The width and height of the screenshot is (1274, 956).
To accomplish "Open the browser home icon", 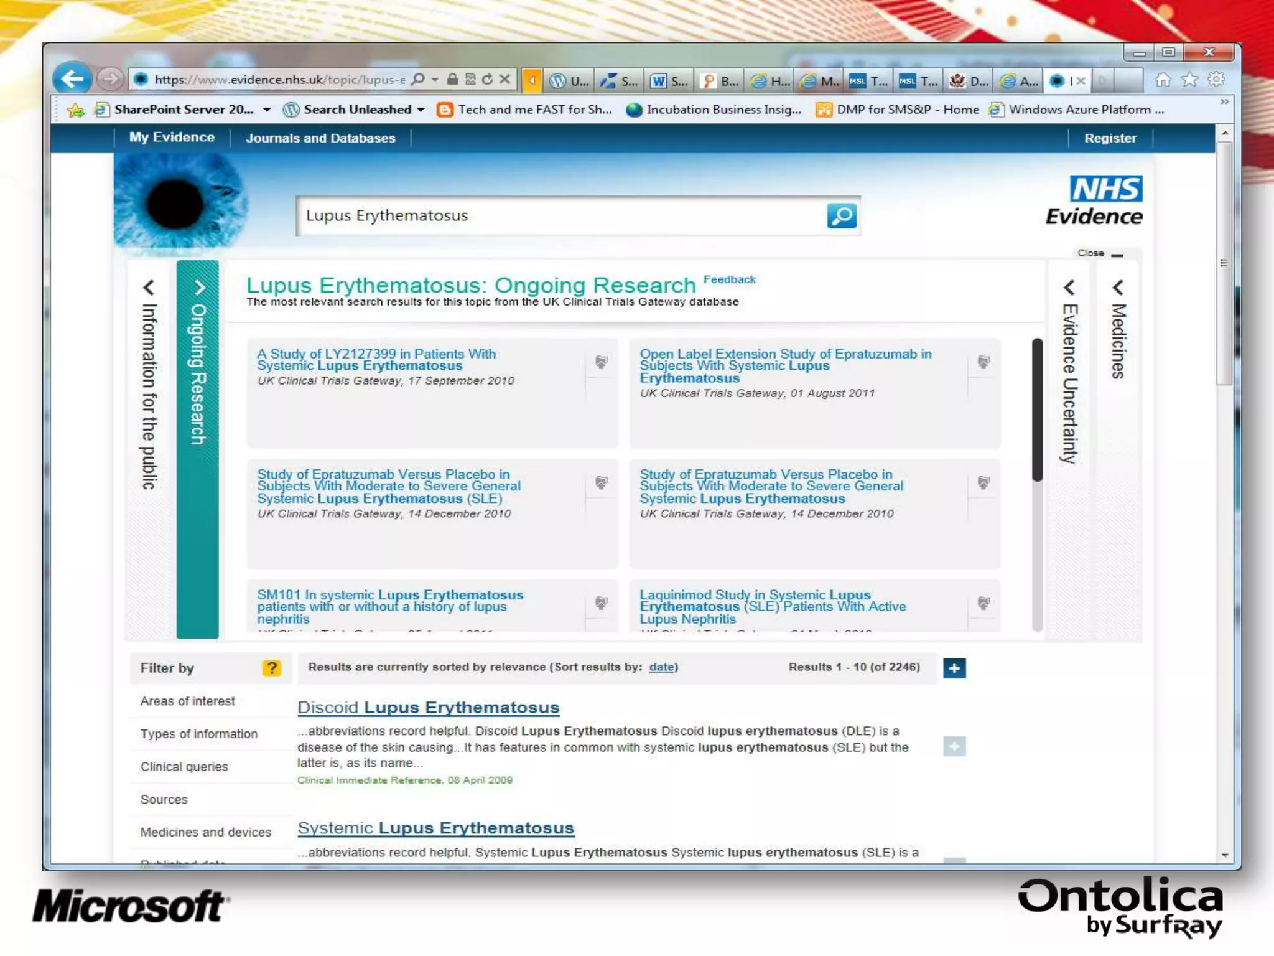I will pyautogui.click(x=1162, y=80).
